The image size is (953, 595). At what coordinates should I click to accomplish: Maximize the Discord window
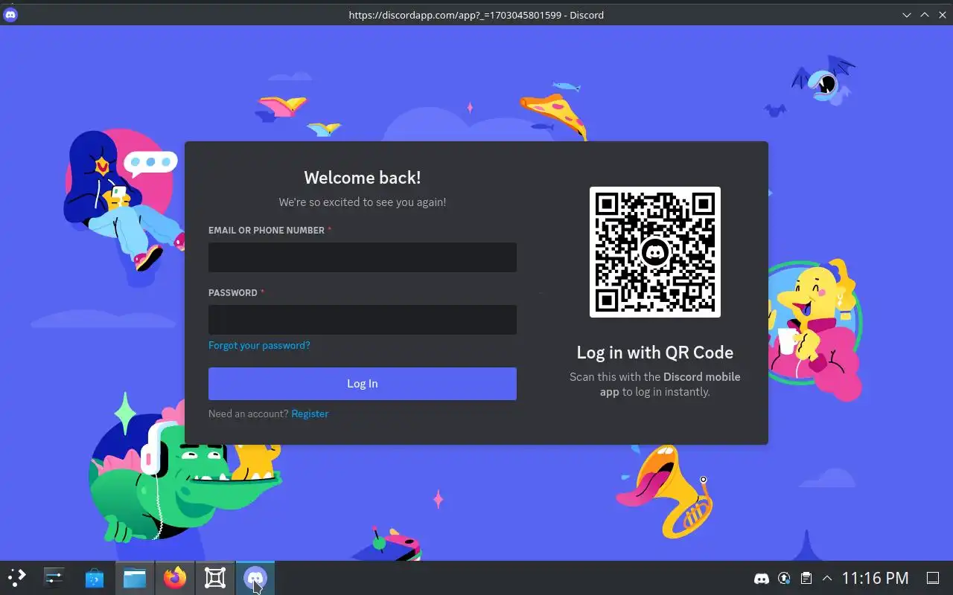[x=925, y=15]
